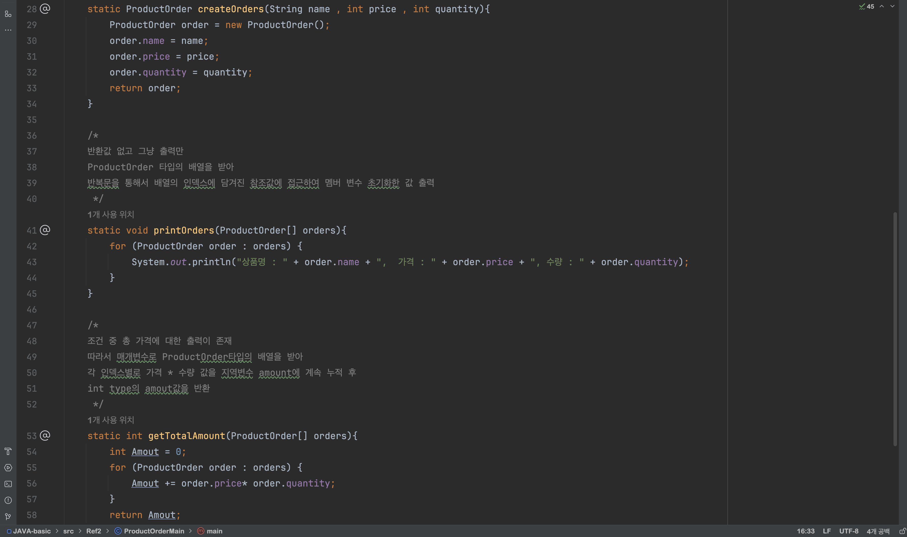Go to next highlighted problem arrow
The width and height of the screenshot is (907, 537).
tap(892, 7)
